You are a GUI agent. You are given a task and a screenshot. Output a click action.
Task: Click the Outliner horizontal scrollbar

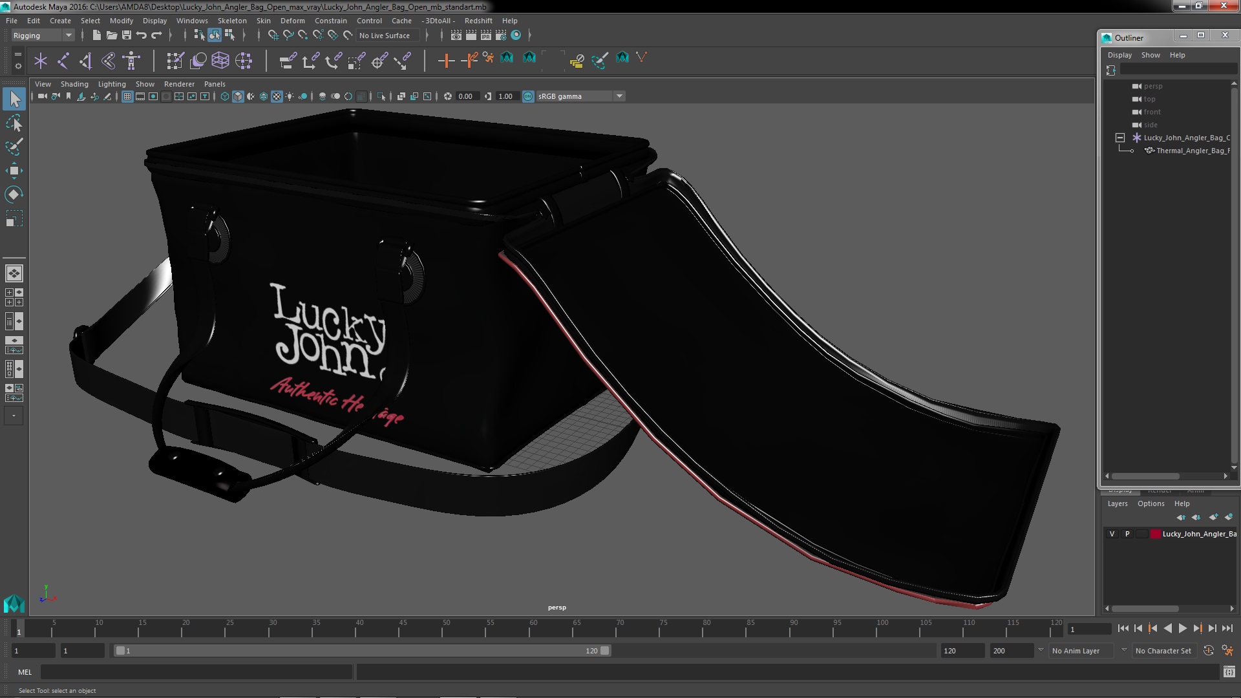pos(1145,476)
